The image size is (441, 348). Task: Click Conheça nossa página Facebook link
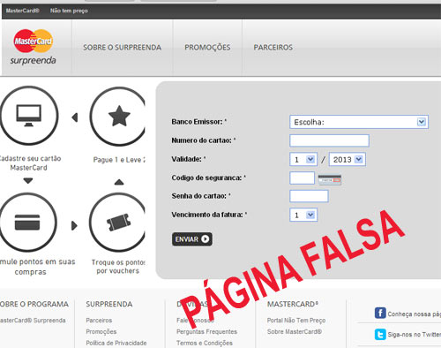point(414,314)
